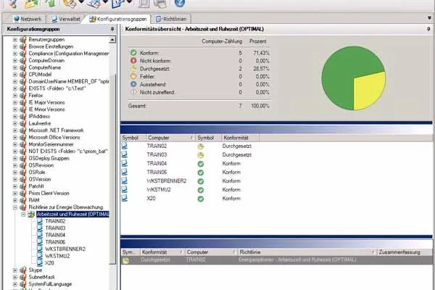Image resolution: width=435 pixels, height=290 pixels.
Task: Pin the Konfigurationsgruppen side panel
Action: [x=112, y=29]
